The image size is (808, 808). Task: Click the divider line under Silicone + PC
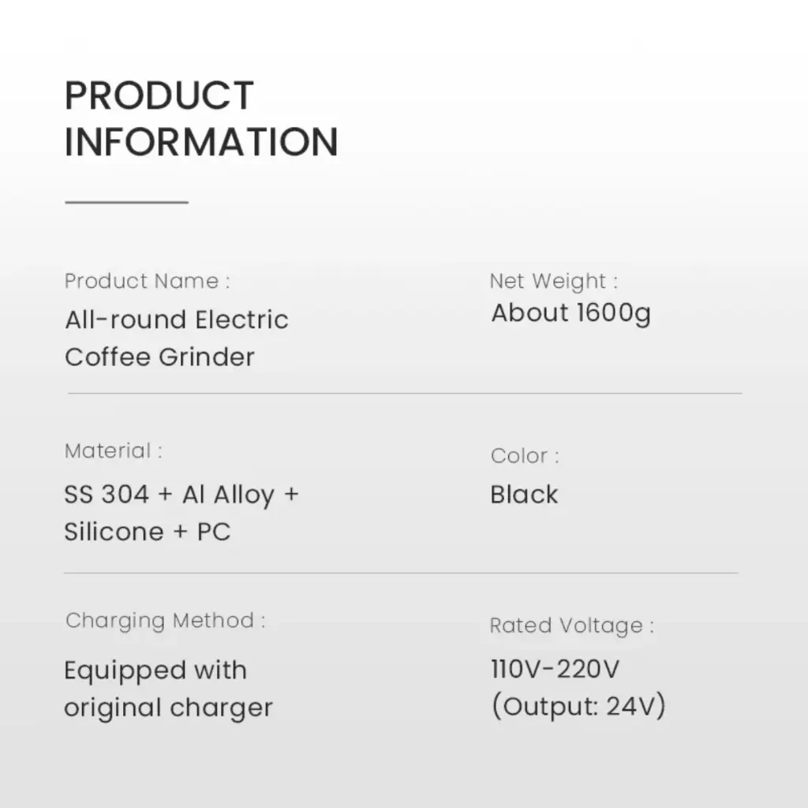(x=402, y=573)
